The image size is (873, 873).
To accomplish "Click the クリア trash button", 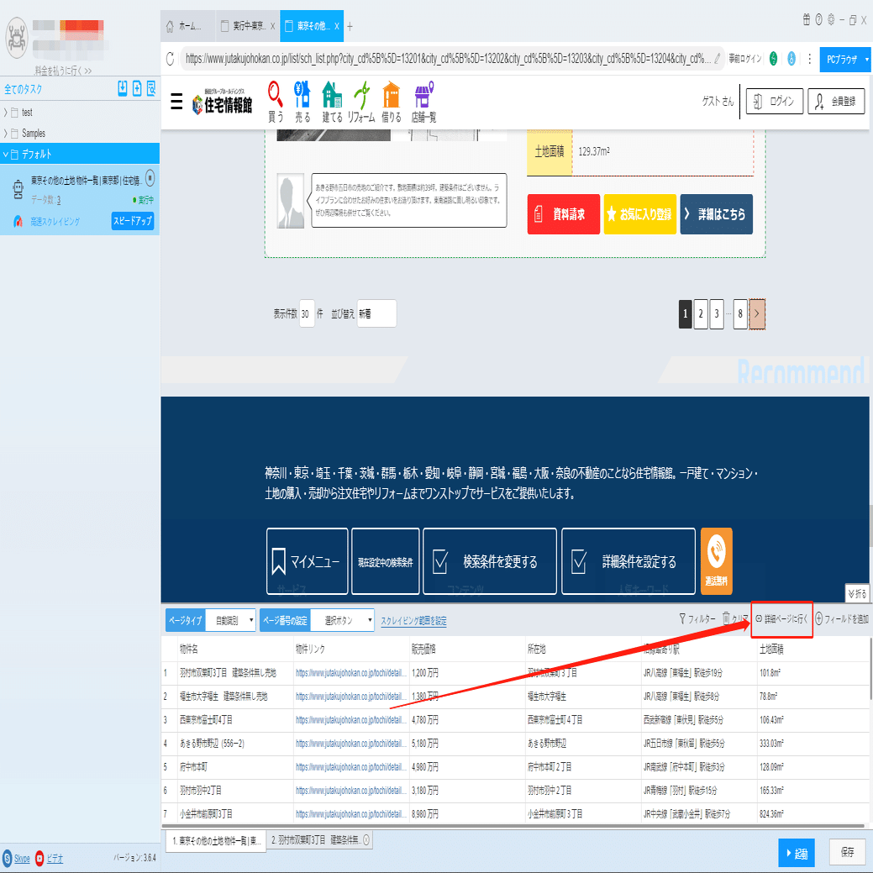I will tap(735, 618).
